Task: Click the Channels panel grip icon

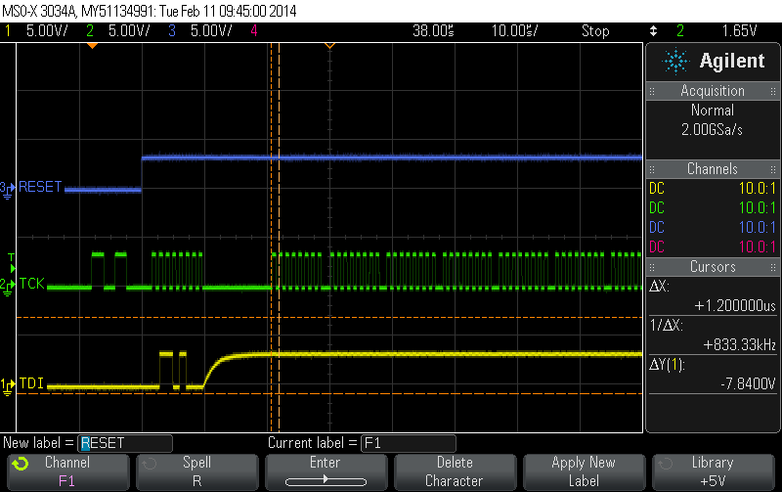Action: (x=652, y=169)
